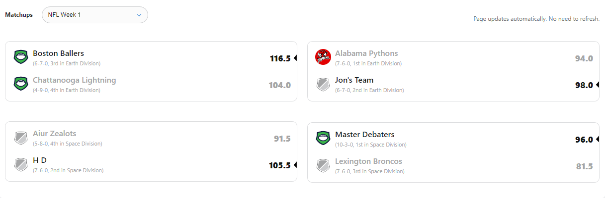Click H D winning score 105.5
Screen dimensions: 605x198
point(279,165)
